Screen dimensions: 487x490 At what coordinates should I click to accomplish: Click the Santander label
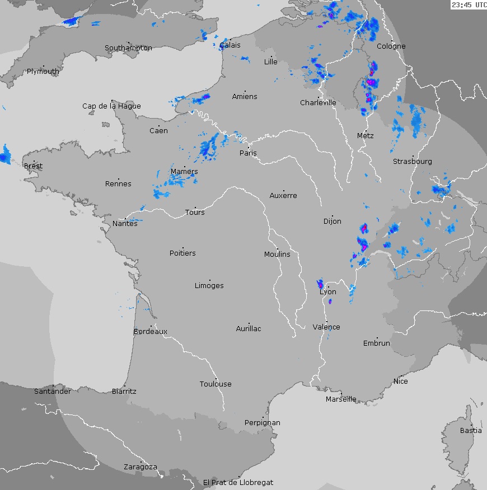(x=53, y=391)
